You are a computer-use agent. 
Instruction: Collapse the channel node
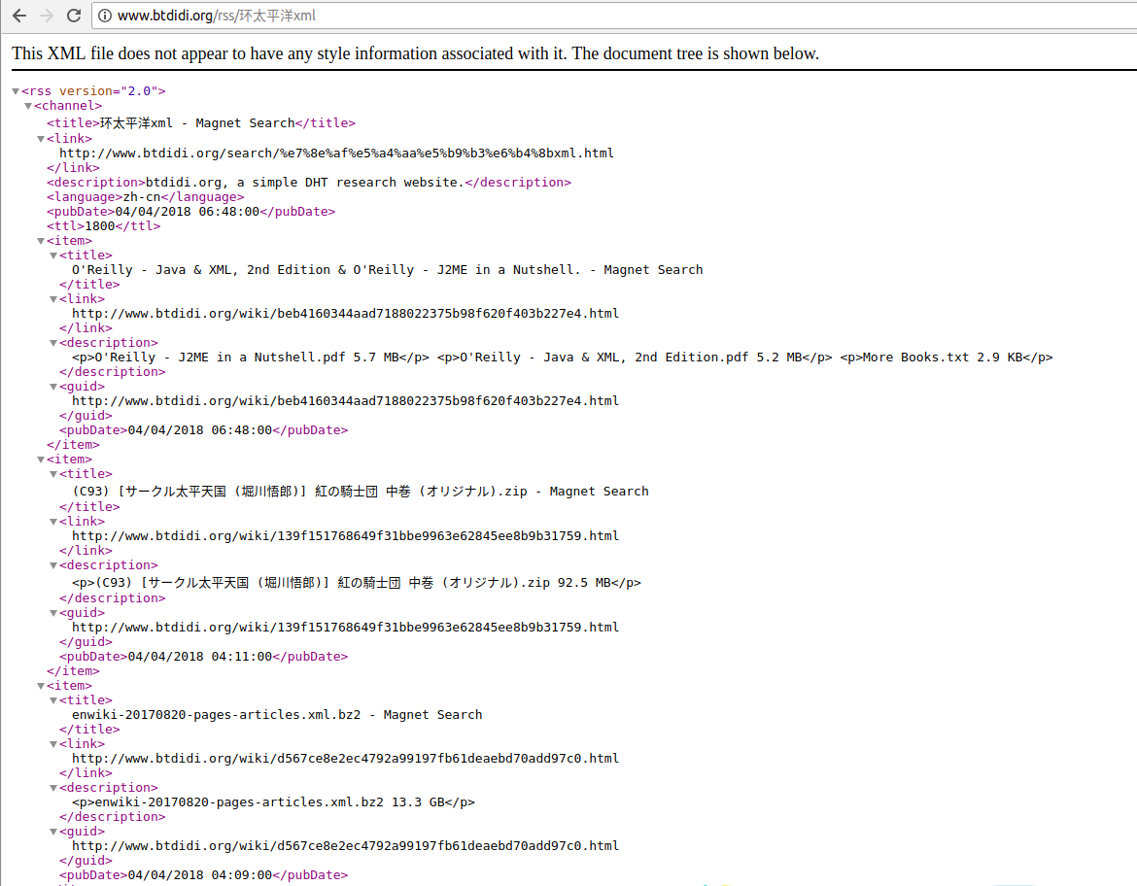[x=28, y=106]
